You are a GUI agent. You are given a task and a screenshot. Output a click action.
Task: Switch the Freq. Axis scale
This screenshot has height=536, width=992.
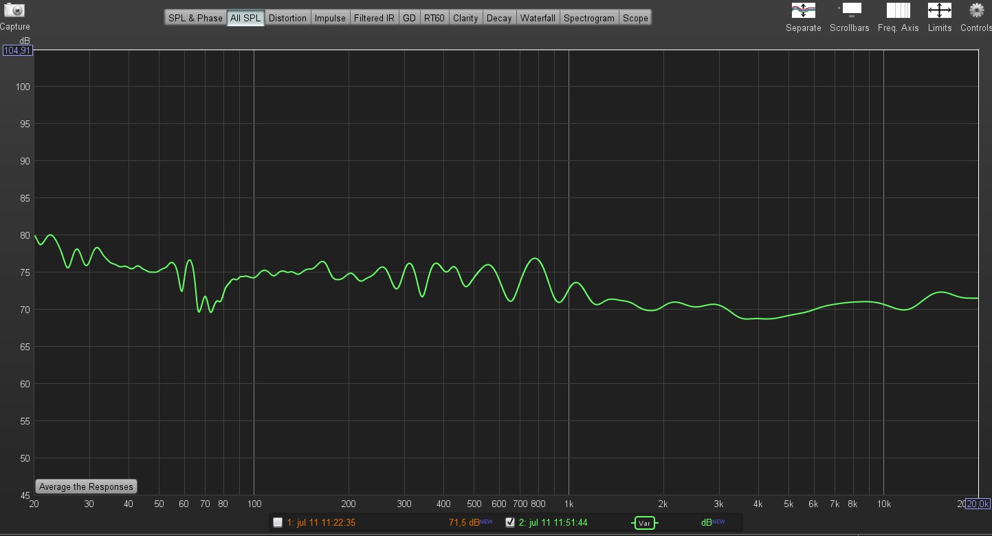[x=898, y=10]
